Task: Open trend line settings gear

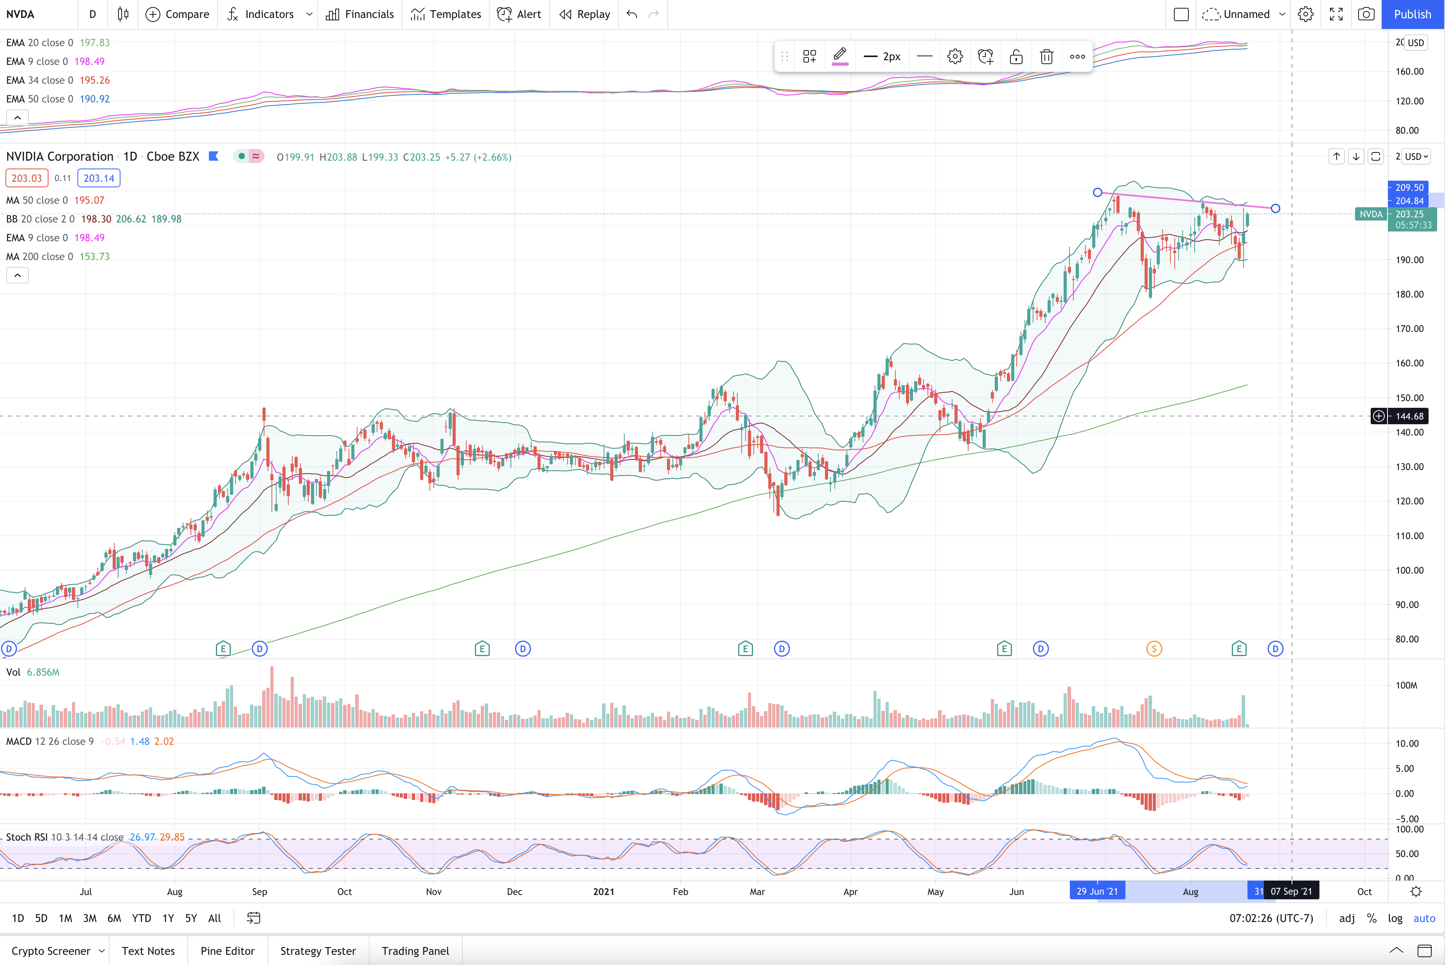Action: pos(955,57)
